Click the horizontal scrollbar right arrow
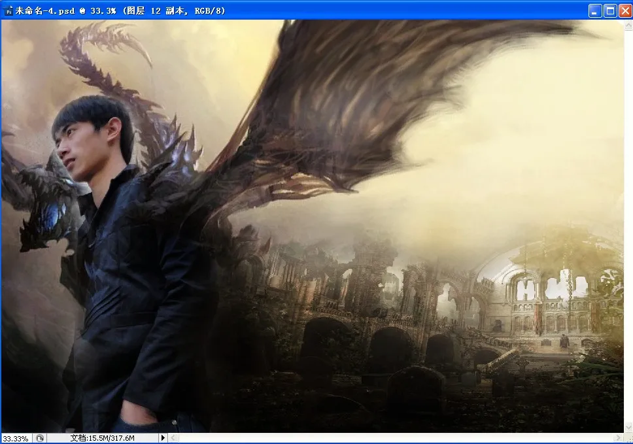 618,437
